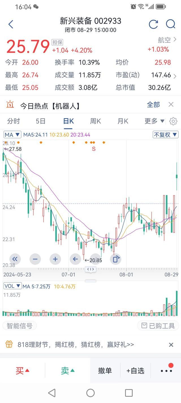Tap the back arrow icon
The height and width of the screenshot is (403, 181).
point(11,24)
